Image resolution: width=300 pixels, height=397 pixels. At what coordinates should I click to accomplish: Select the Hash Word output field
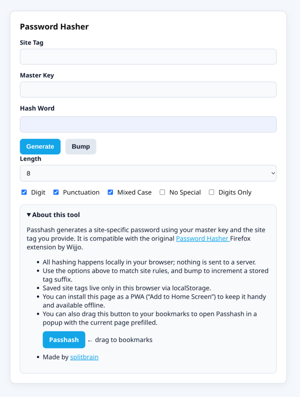pyautogui.click(x=148, y=124)
